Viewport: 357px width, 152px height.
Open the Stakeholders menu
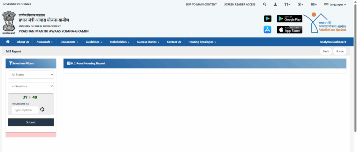120,42
